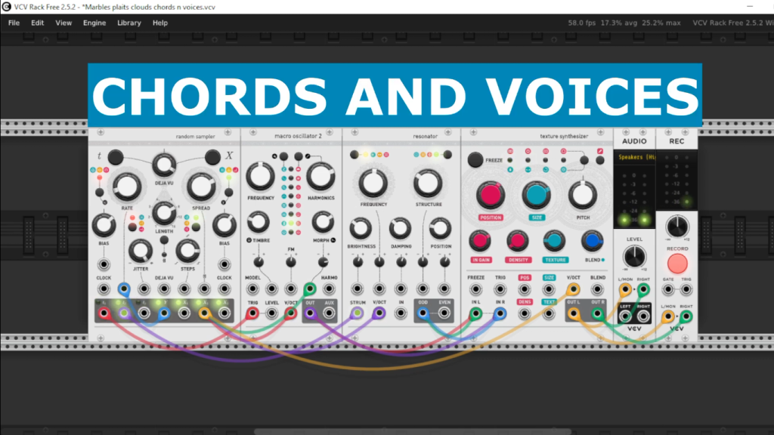
Task: Click the IN L jack on texture synthesizer
Action: pos(475,313)
